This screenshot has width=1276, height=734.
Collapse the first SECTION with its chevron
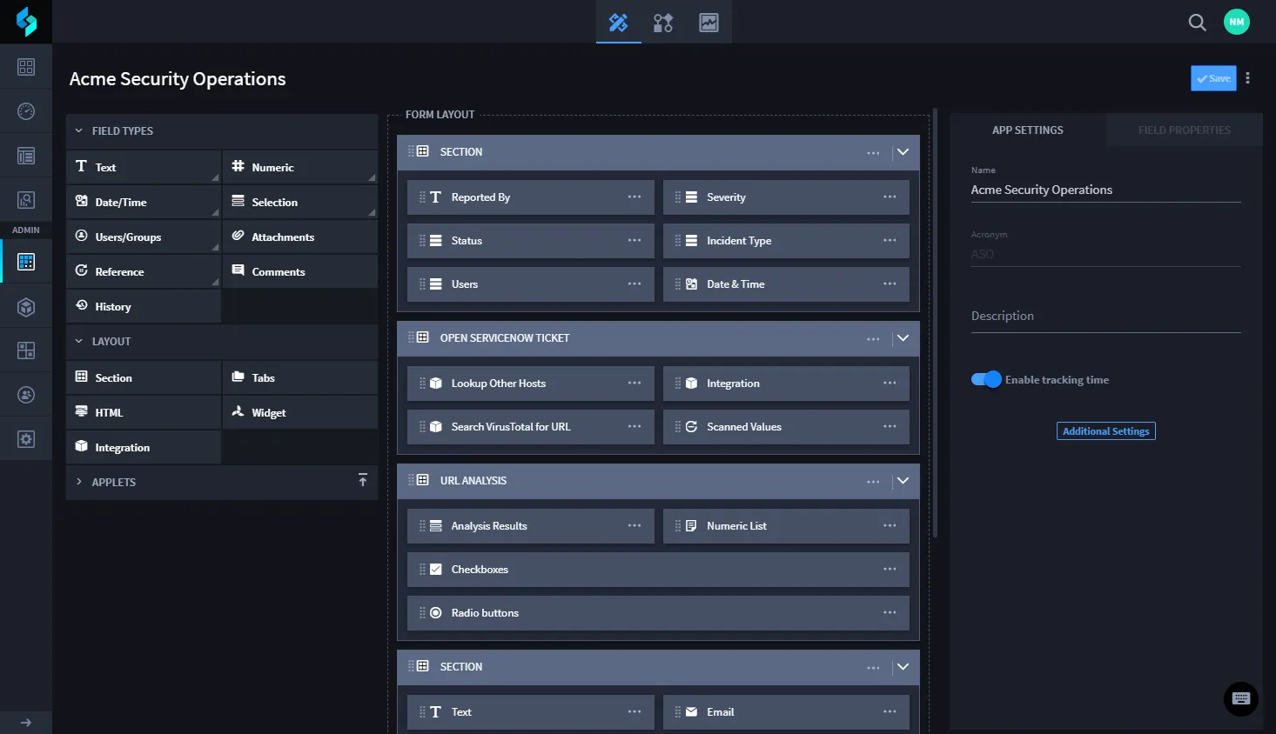(903, 152)
